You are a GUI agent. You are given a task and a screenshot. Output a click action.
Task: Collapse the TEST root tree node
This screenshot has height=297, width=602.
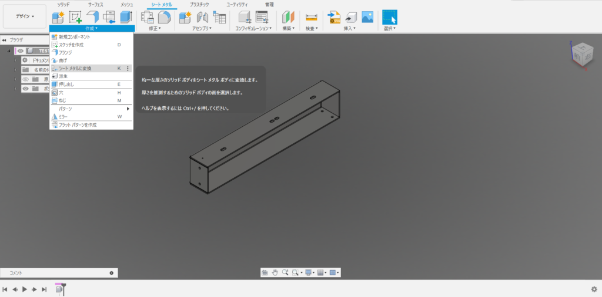pyautogui.click(x=8, y=51)
